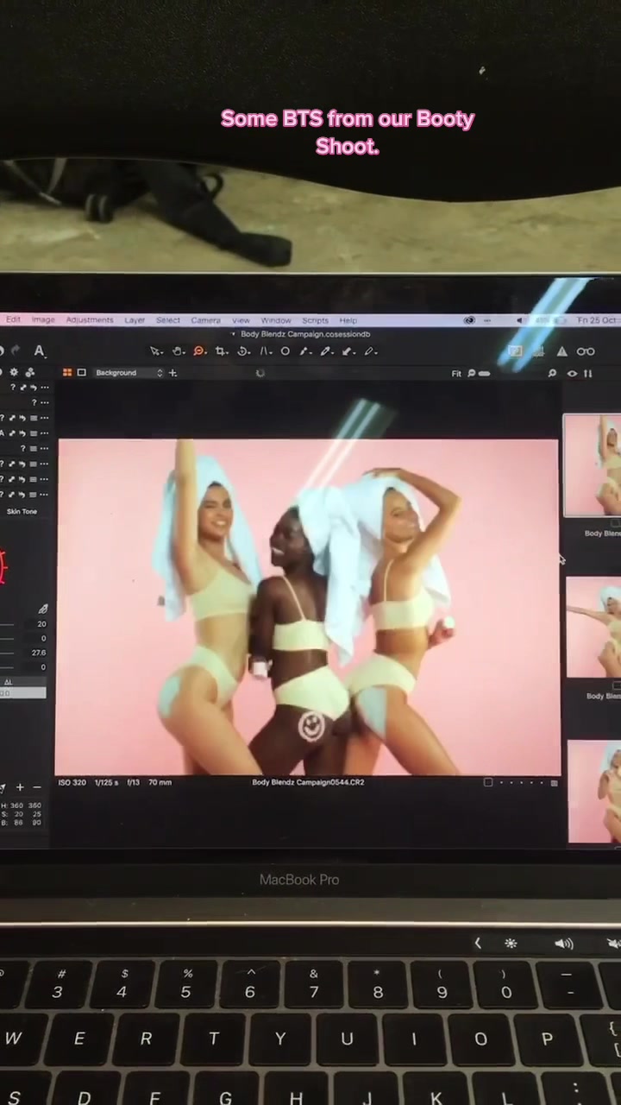Click the skin tone color picker eyedropper

click(x=42, y=609)
